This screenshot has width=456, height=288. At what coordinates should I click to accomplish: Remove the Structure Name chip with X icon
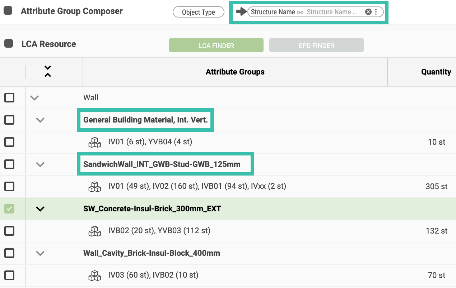(x=368, y=12)
